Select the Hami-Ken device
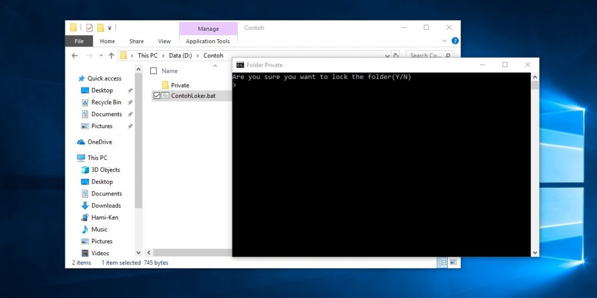This screenshot has width=597, height=298. click(x=99, y=217)
